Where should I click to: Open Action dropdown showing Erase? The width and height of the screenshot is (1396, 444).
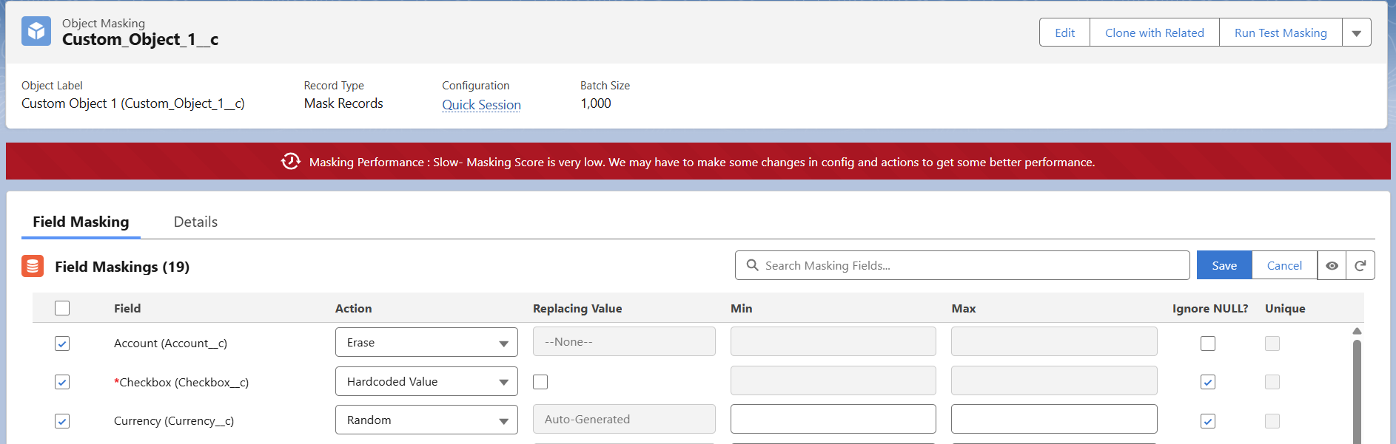[x=426, y=343]
